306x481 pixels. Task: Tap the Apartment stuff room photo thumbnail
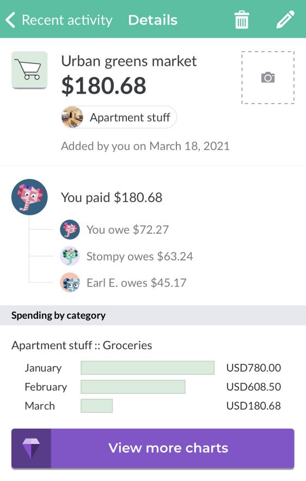tap(72, 117)
